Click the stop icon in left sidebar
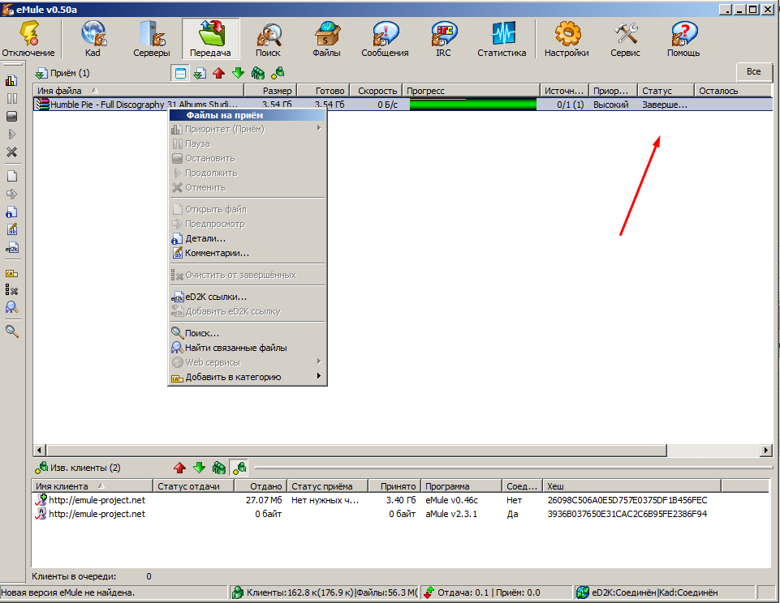This screenshot has height=603, width=780. click(x=11, y=116)
